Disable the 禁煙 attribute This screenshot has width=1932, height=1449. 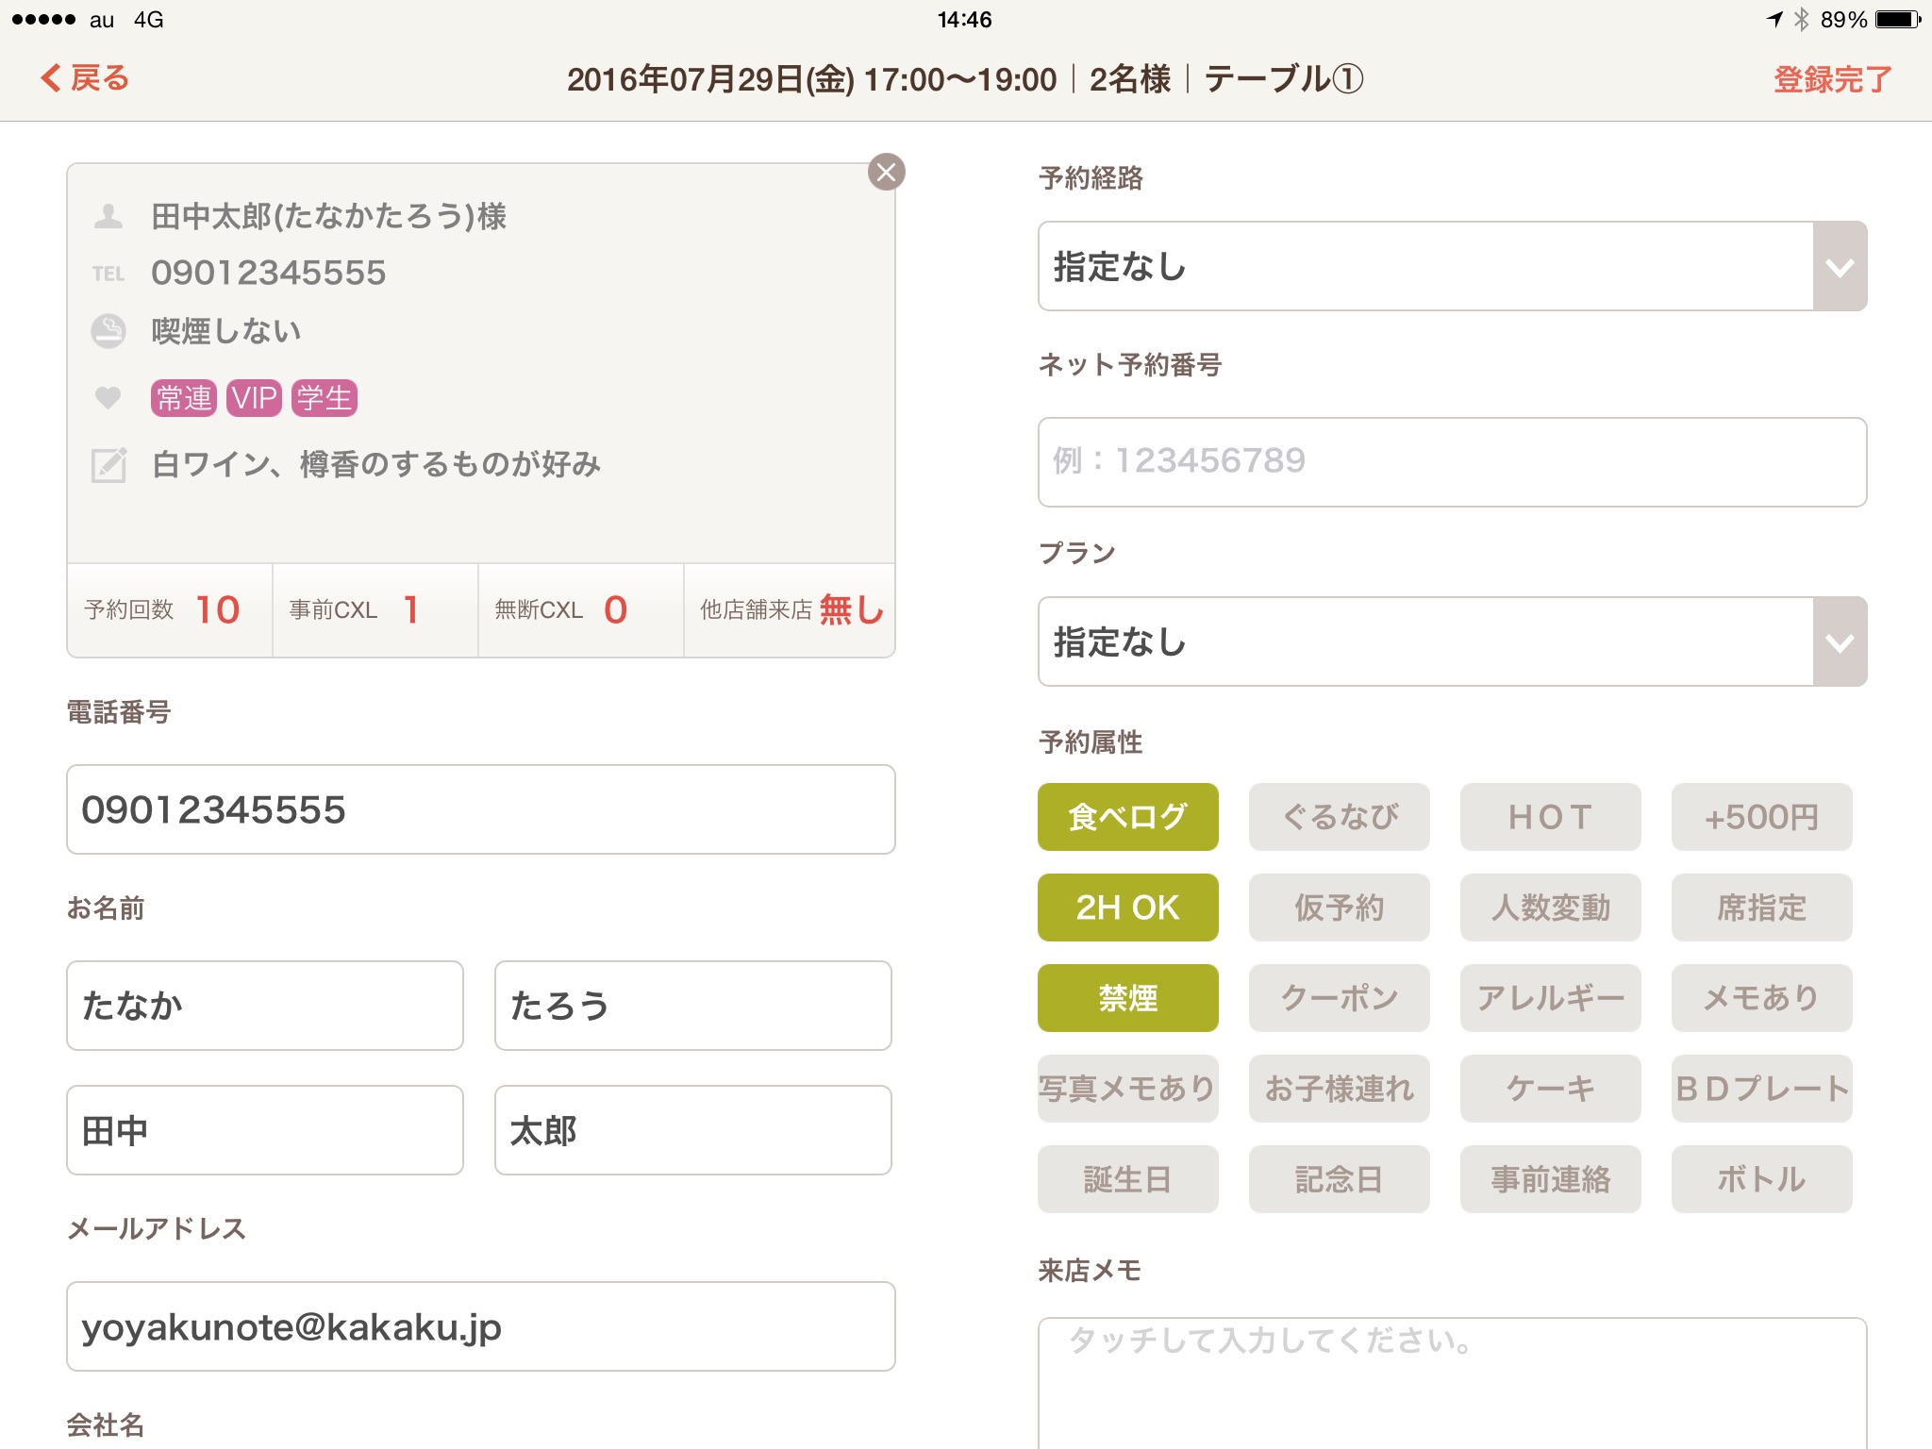(1128, 998)
